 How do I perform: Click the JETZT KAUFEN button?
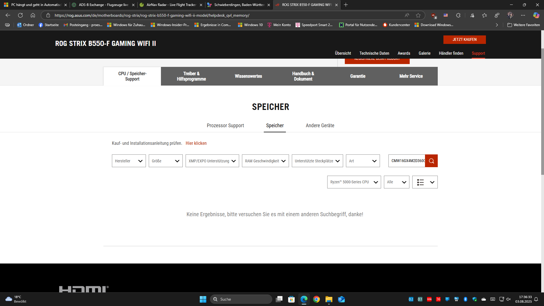464,40
